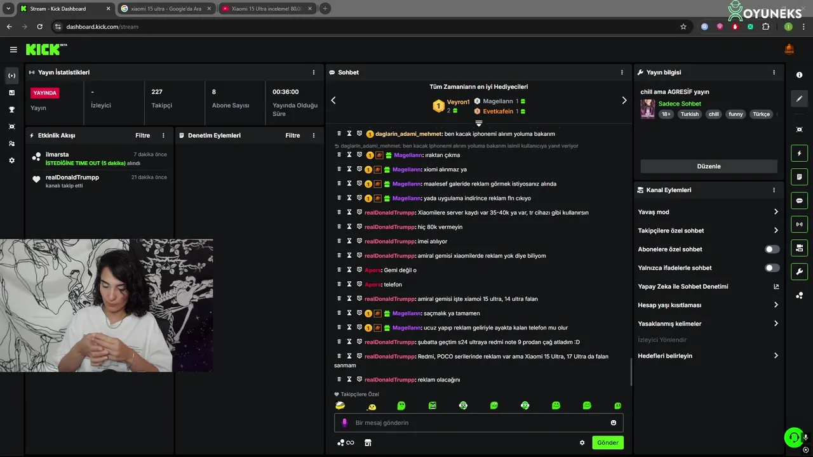Switch to Xiaomi 15 Ultra inceleme YouTube tab

coord(266,9)
